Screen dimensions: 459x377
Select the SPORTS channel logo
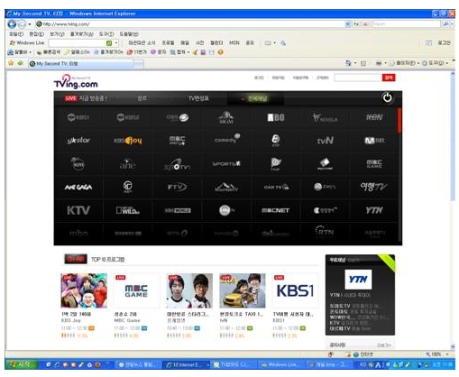coord(226,164)
